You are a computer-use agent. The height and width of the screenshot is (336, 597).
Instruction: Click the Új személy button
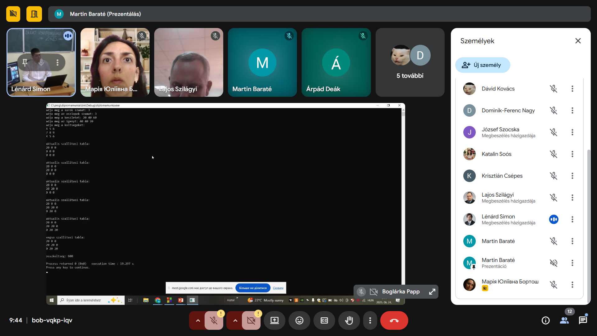point(482,65)
